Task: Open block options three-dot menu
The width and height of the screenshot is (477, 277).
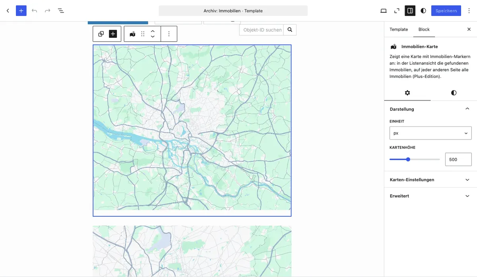Action: pyautogui.click(x=169, y=34)
